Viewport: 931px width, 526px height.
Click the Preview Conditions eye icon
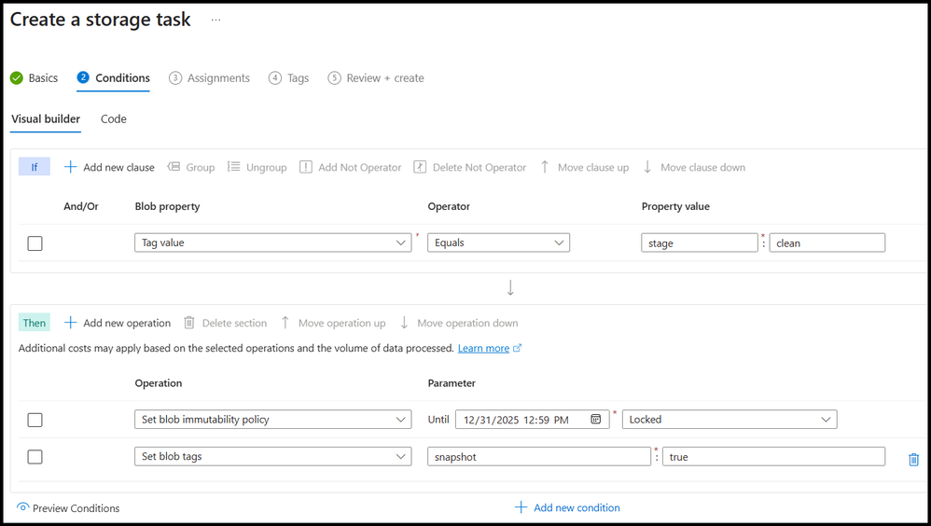tap(23, 507)
